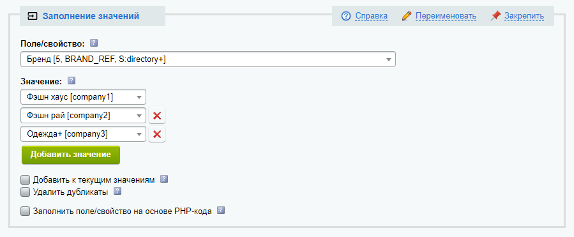Click the question mark Справка icon
The image size is (574, 237).
(x=346, y=16)
